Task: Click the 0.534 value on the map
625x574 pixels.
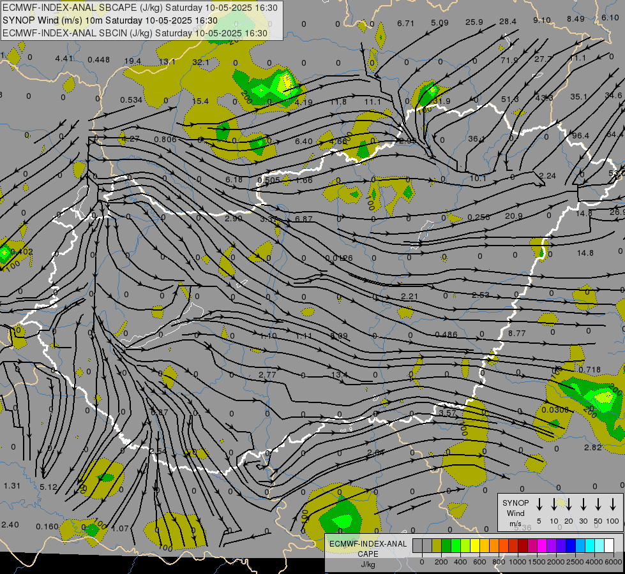Action: tap(131, 99)
